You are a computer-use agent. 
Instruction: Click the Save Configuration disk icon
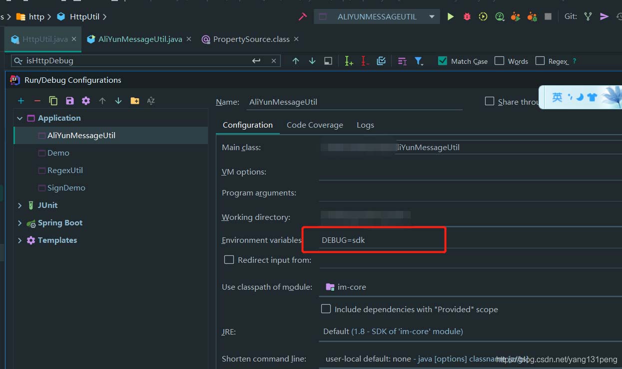click(x=70, y=101)
